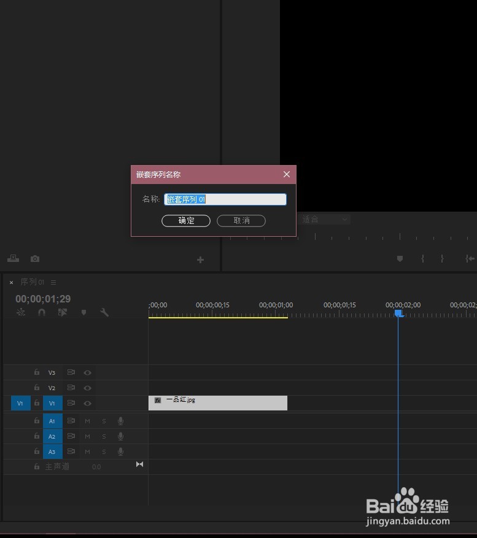
Task: Select the 序列01 sequence tab
Action: [33, 282]
